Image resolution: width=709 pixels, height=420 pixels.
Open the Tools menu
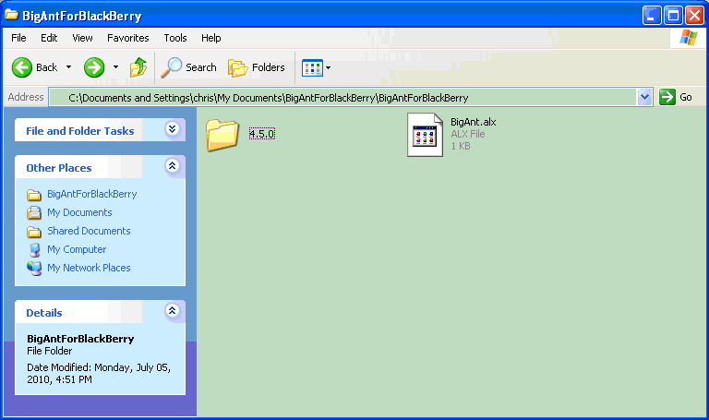(175, 38)
